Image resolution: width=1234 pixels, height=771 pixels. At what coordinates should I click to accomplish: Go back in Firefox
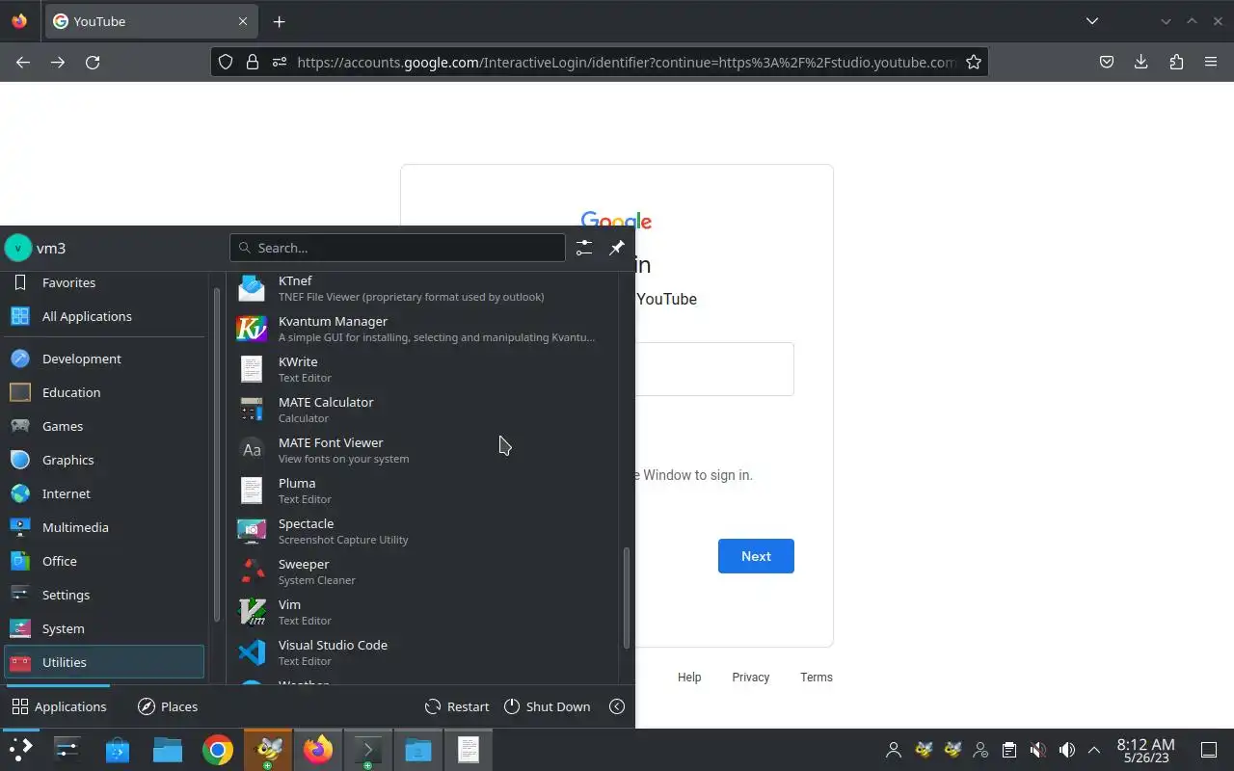(23, 62)
